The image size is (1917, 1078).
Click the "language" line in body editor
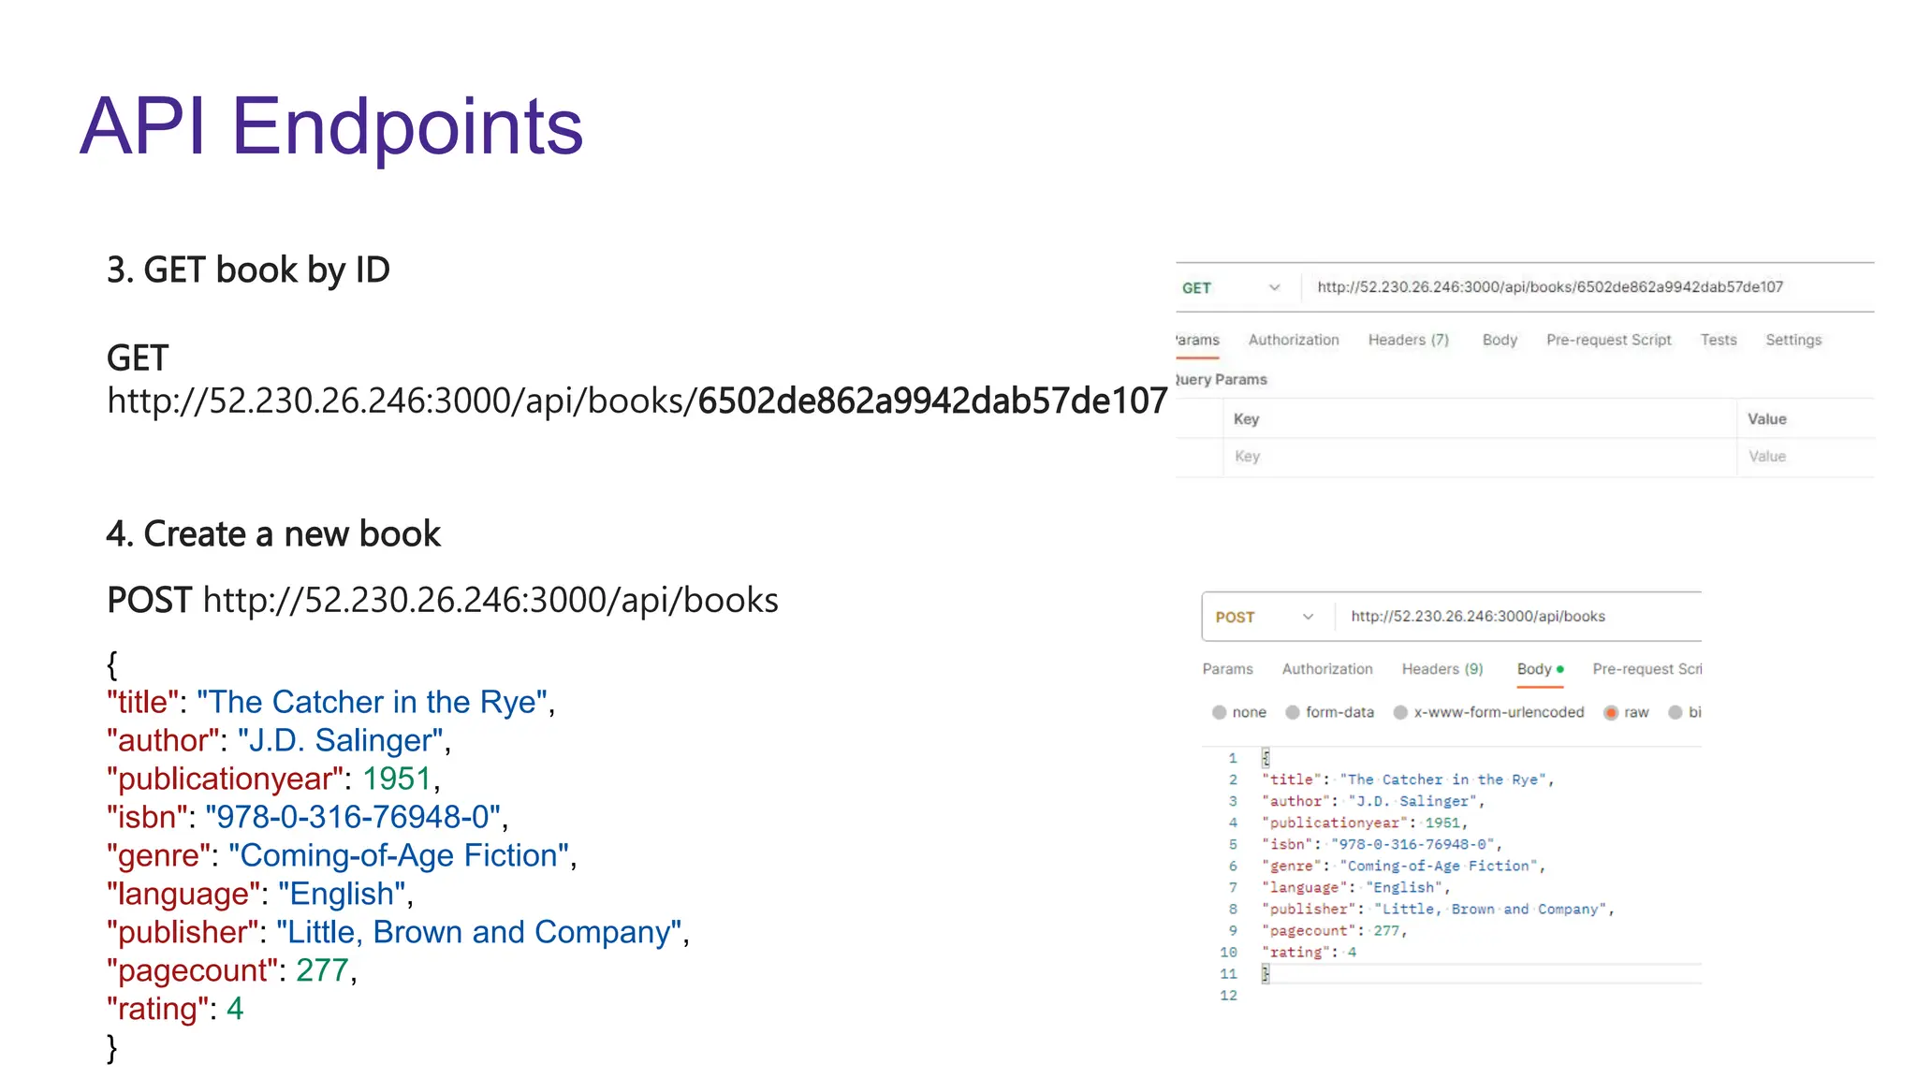coord(1355,887)
